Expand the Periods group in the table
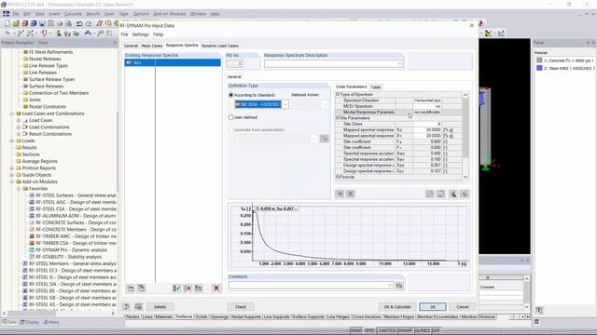This screenshot has width=597, height=335. [x=338, y=177]
